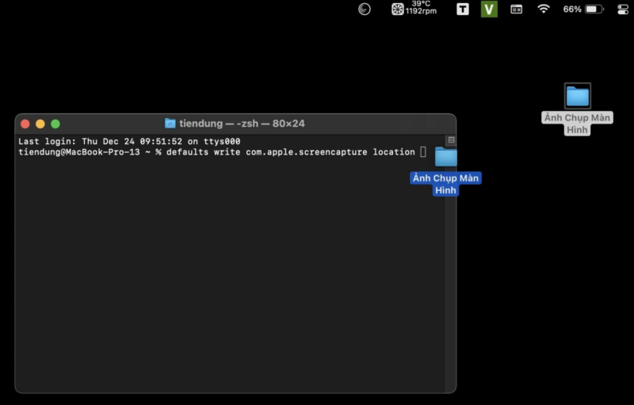Screen dimensions: 634x405
Task: Click the window layout icon beside Wi-Fi
Action: [x=516, y=10]
